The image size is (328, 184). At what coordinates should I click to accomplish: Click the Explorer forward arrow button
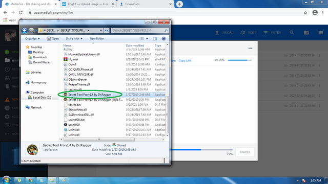pyautogui.click(x=31, y=31)
